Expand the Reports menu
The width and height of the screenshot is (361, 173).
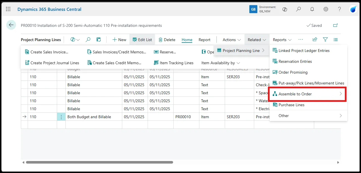point(282,40)
